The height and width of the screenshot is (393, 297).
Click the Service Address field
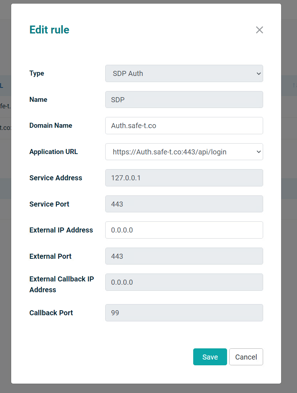[184, 178]
